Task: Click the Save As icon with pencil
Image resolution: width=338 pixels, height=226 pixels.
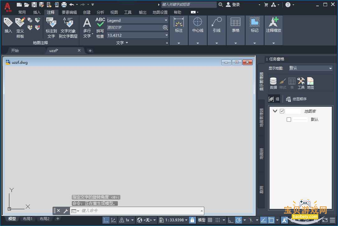Action: [41, 5]
